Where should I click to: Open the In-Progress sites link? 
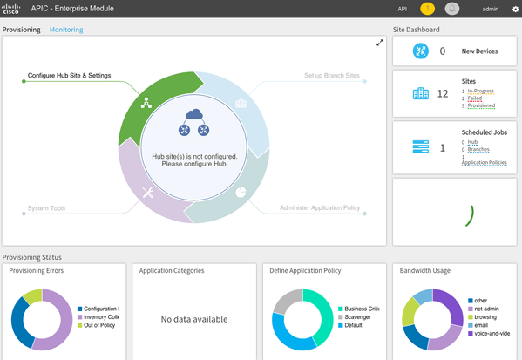[x=481, y=92]
